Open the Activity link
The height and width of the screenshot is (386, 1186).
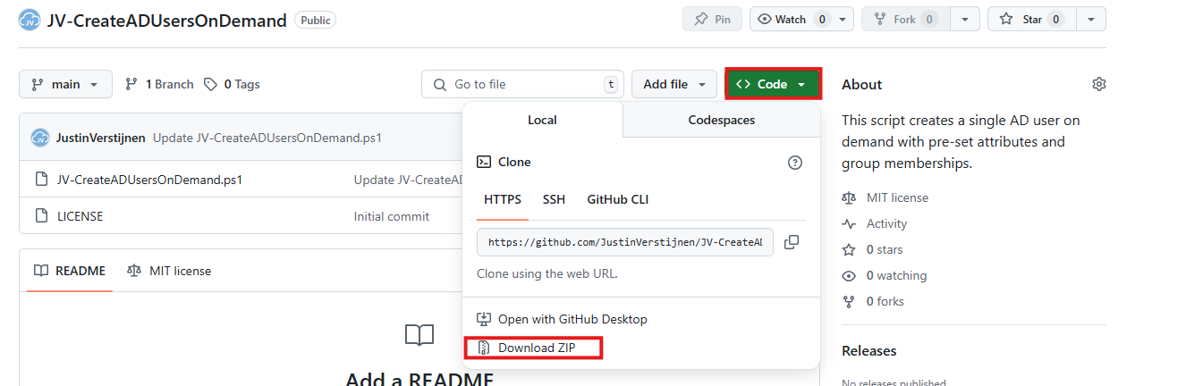(x=886, y=223)
